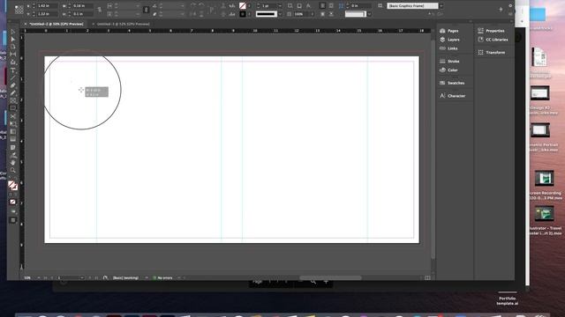Select the Pen tool
Image resolution: width=565 pixels, height=317 pixels.
pyautogui.click(x=13, y=85)
